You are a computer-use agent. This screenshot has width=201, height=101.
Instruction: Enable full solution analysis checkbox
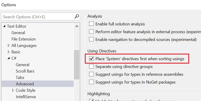coord(91,24)
